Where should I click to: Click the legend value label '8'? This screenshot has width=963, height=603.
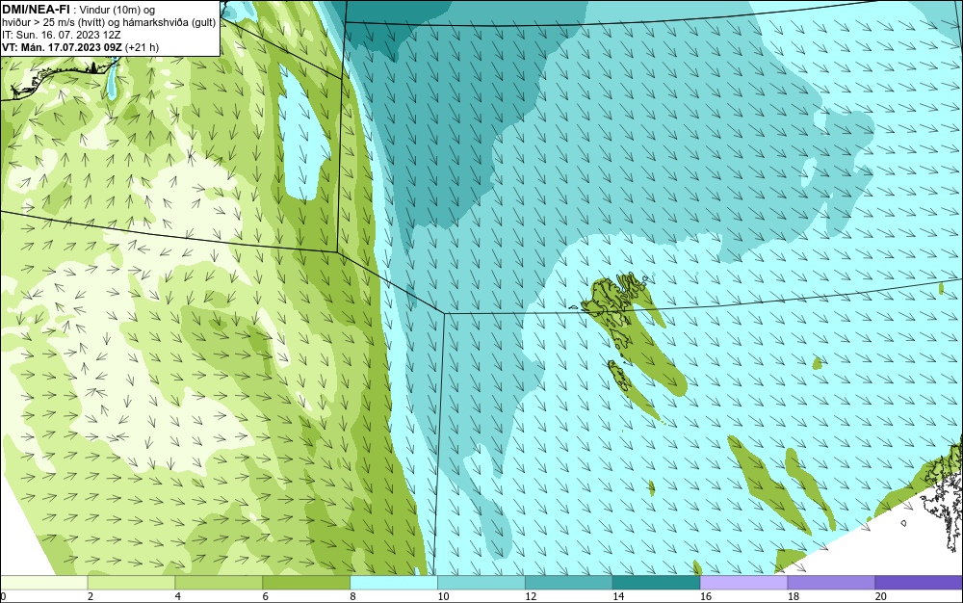(x=353, y=596)
